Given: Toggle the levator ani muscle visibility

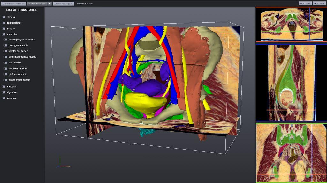Looking at the screenshot, I should pos(5,51).
